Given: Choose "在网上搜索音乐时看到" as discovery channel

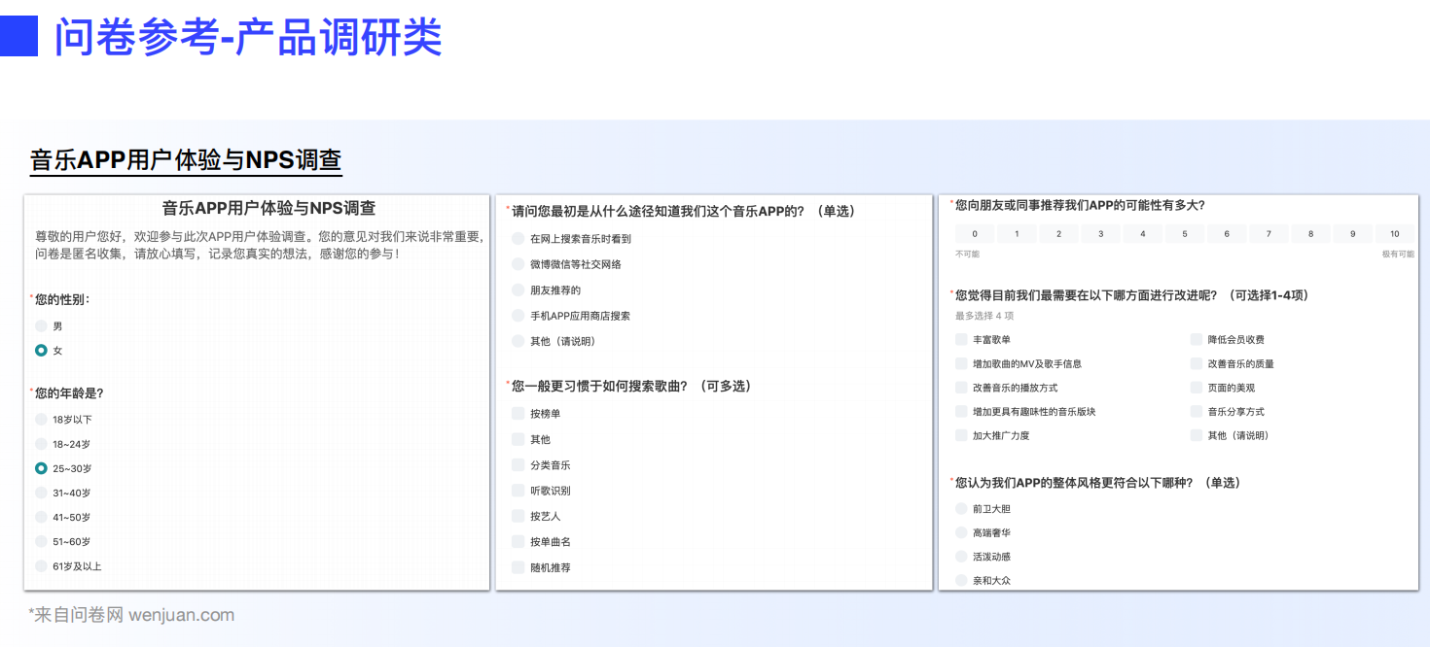Looking at the screenshot, I should (x=517, y=238).
